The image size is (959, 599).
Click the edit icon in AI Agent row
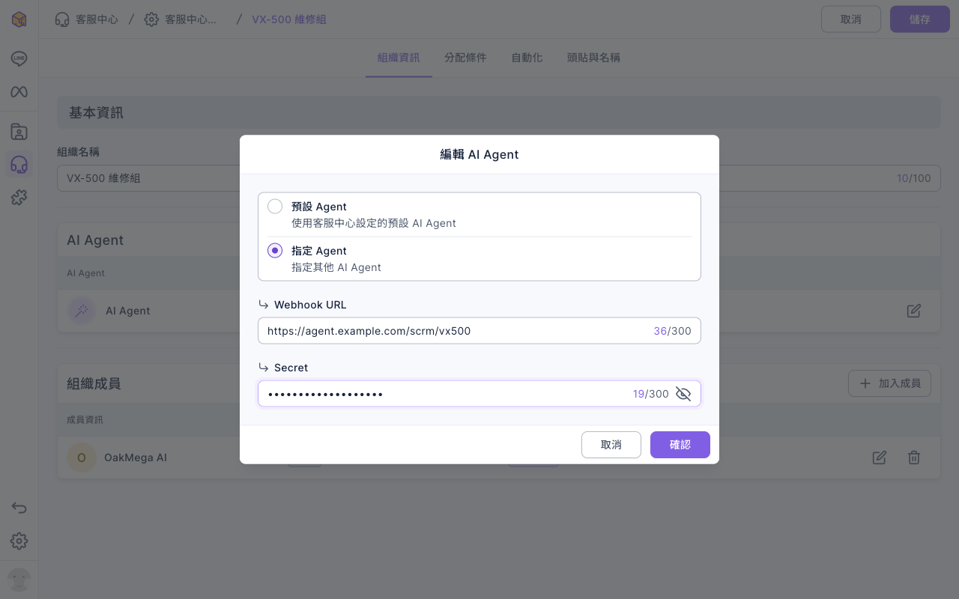(x=913, y=311)
